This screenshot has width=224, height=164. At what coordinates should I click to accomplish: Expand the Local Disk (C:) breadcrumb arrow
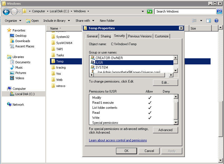tap(71, 11)
